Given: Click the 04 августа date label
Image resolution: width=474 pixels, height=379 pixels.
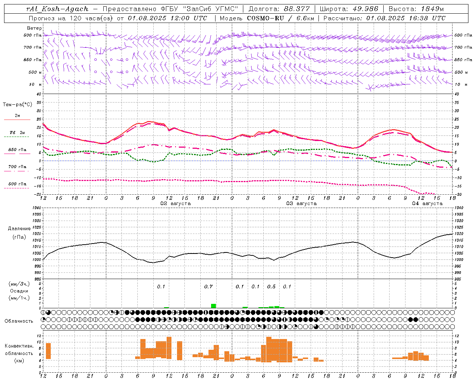Looking at the screenshot, I should point(427,204).
